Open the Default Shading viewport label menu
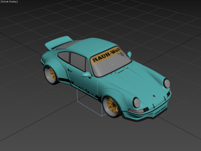 [9, 2]
